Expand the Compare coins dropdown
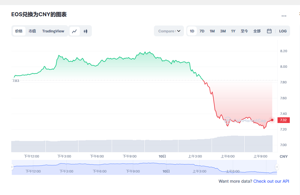Image resolution: width=300 pixels, height=195 pixels. coord(169,31)
